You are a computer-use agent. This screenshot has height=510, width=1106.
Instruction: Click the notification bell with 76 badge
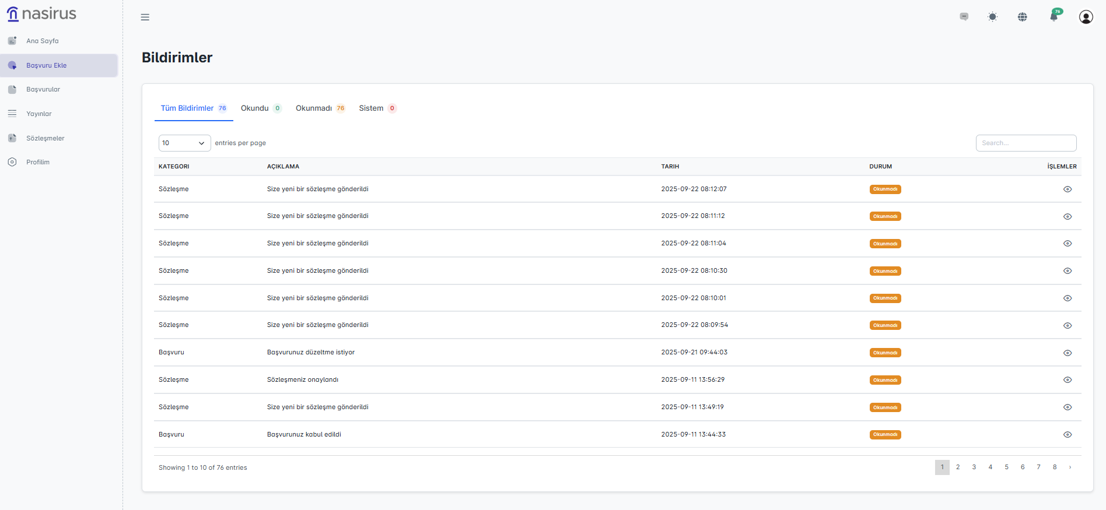click(x=1054, y=16)
